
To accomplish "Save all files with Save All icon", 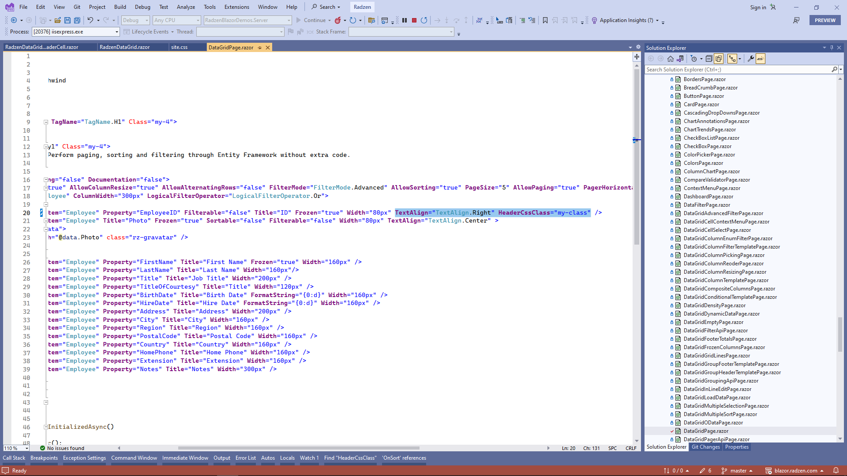I will tap(77, 20).
